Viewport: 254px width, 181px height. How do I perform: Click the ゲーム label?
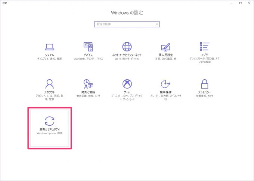pos(127,92)
